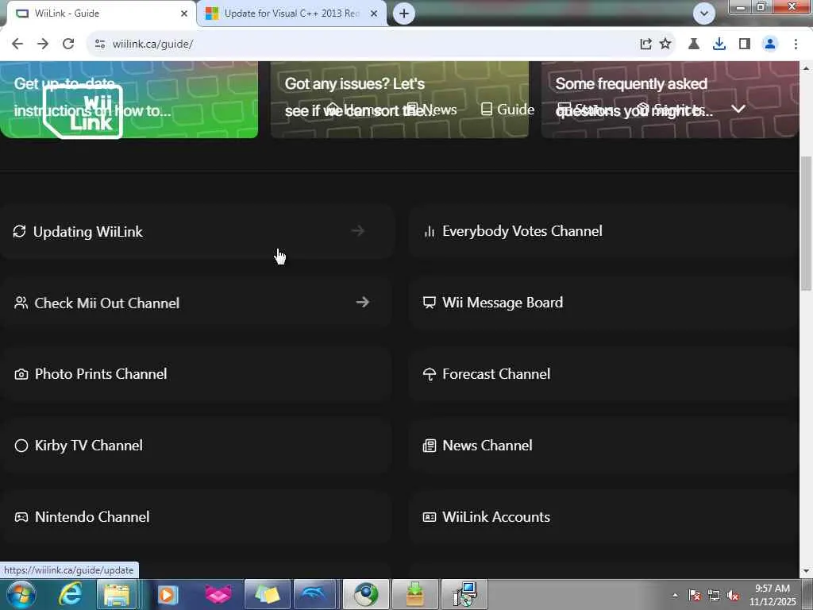Viewport: 813px width, 610px height.
Task: Open the Forecast Channel guide
Action: [603, 374]
